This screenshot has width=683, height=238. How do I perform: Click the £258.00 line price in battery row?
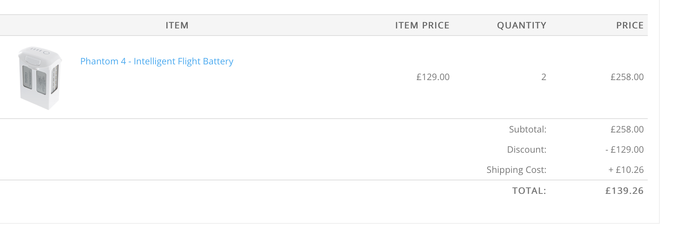(x=627, y=77)
